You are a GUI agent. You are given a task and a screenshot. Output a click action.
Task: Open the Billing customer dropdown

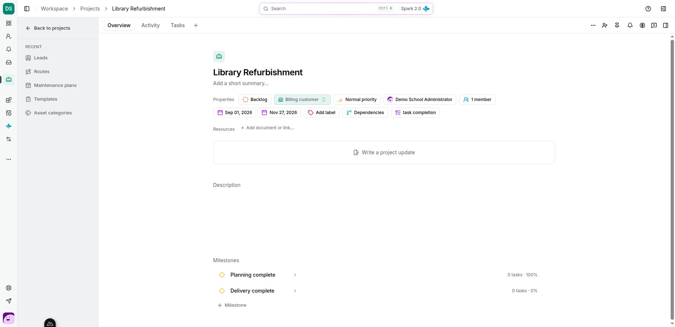click(x=302, y=100)
